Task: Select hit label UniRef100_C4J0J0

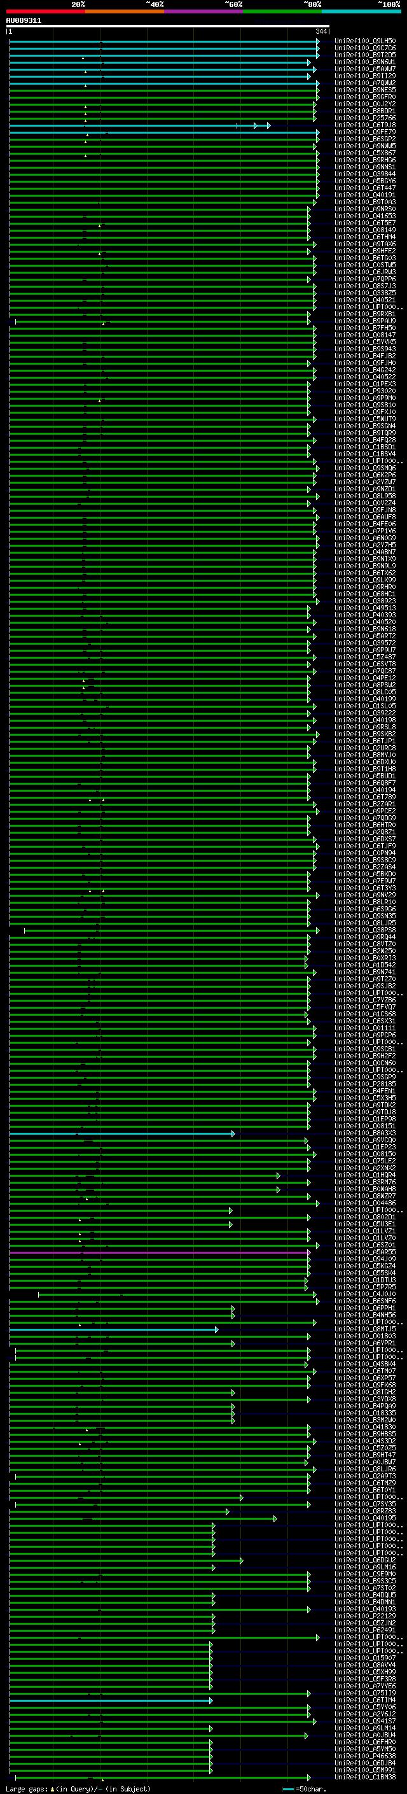Action: pos(365,1294)
